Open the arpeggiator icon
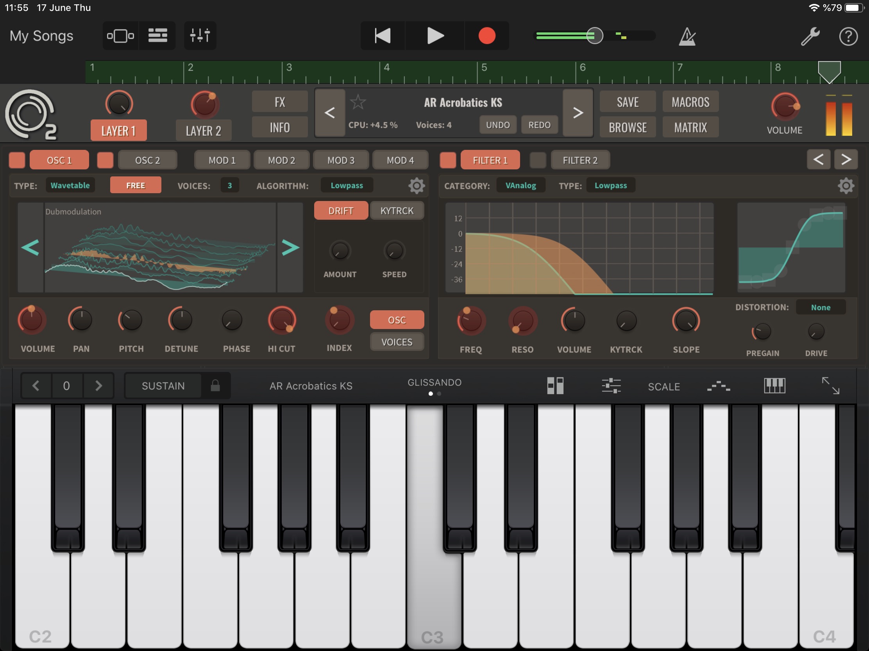 point(719,386)
